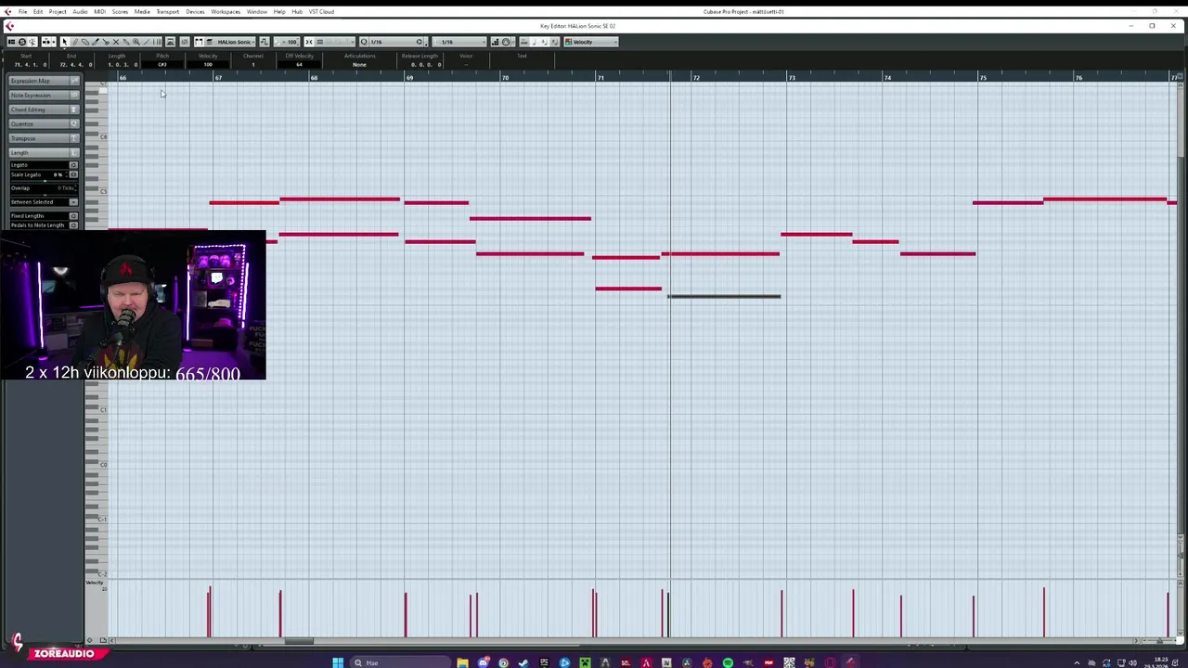Select the Mute X tool
Image resolution: width=1188 pixels, height=668 pixels.
point(116,42)
